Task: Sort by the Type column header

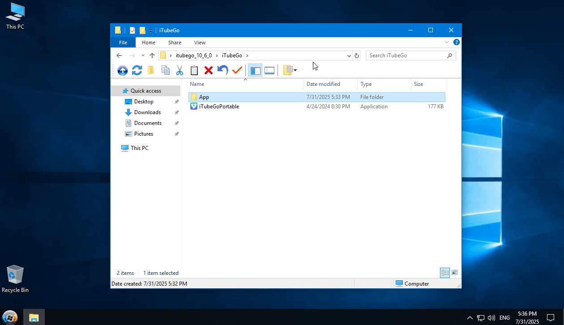Action: coord(384,84)
